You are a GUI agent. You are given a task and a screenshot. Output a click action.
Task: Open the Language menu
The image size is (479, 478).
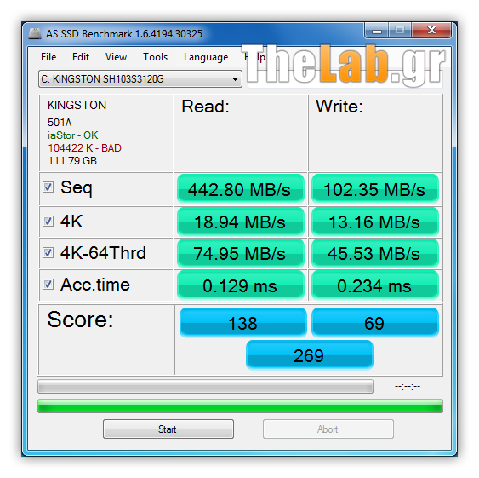click(x=206, y=57)
